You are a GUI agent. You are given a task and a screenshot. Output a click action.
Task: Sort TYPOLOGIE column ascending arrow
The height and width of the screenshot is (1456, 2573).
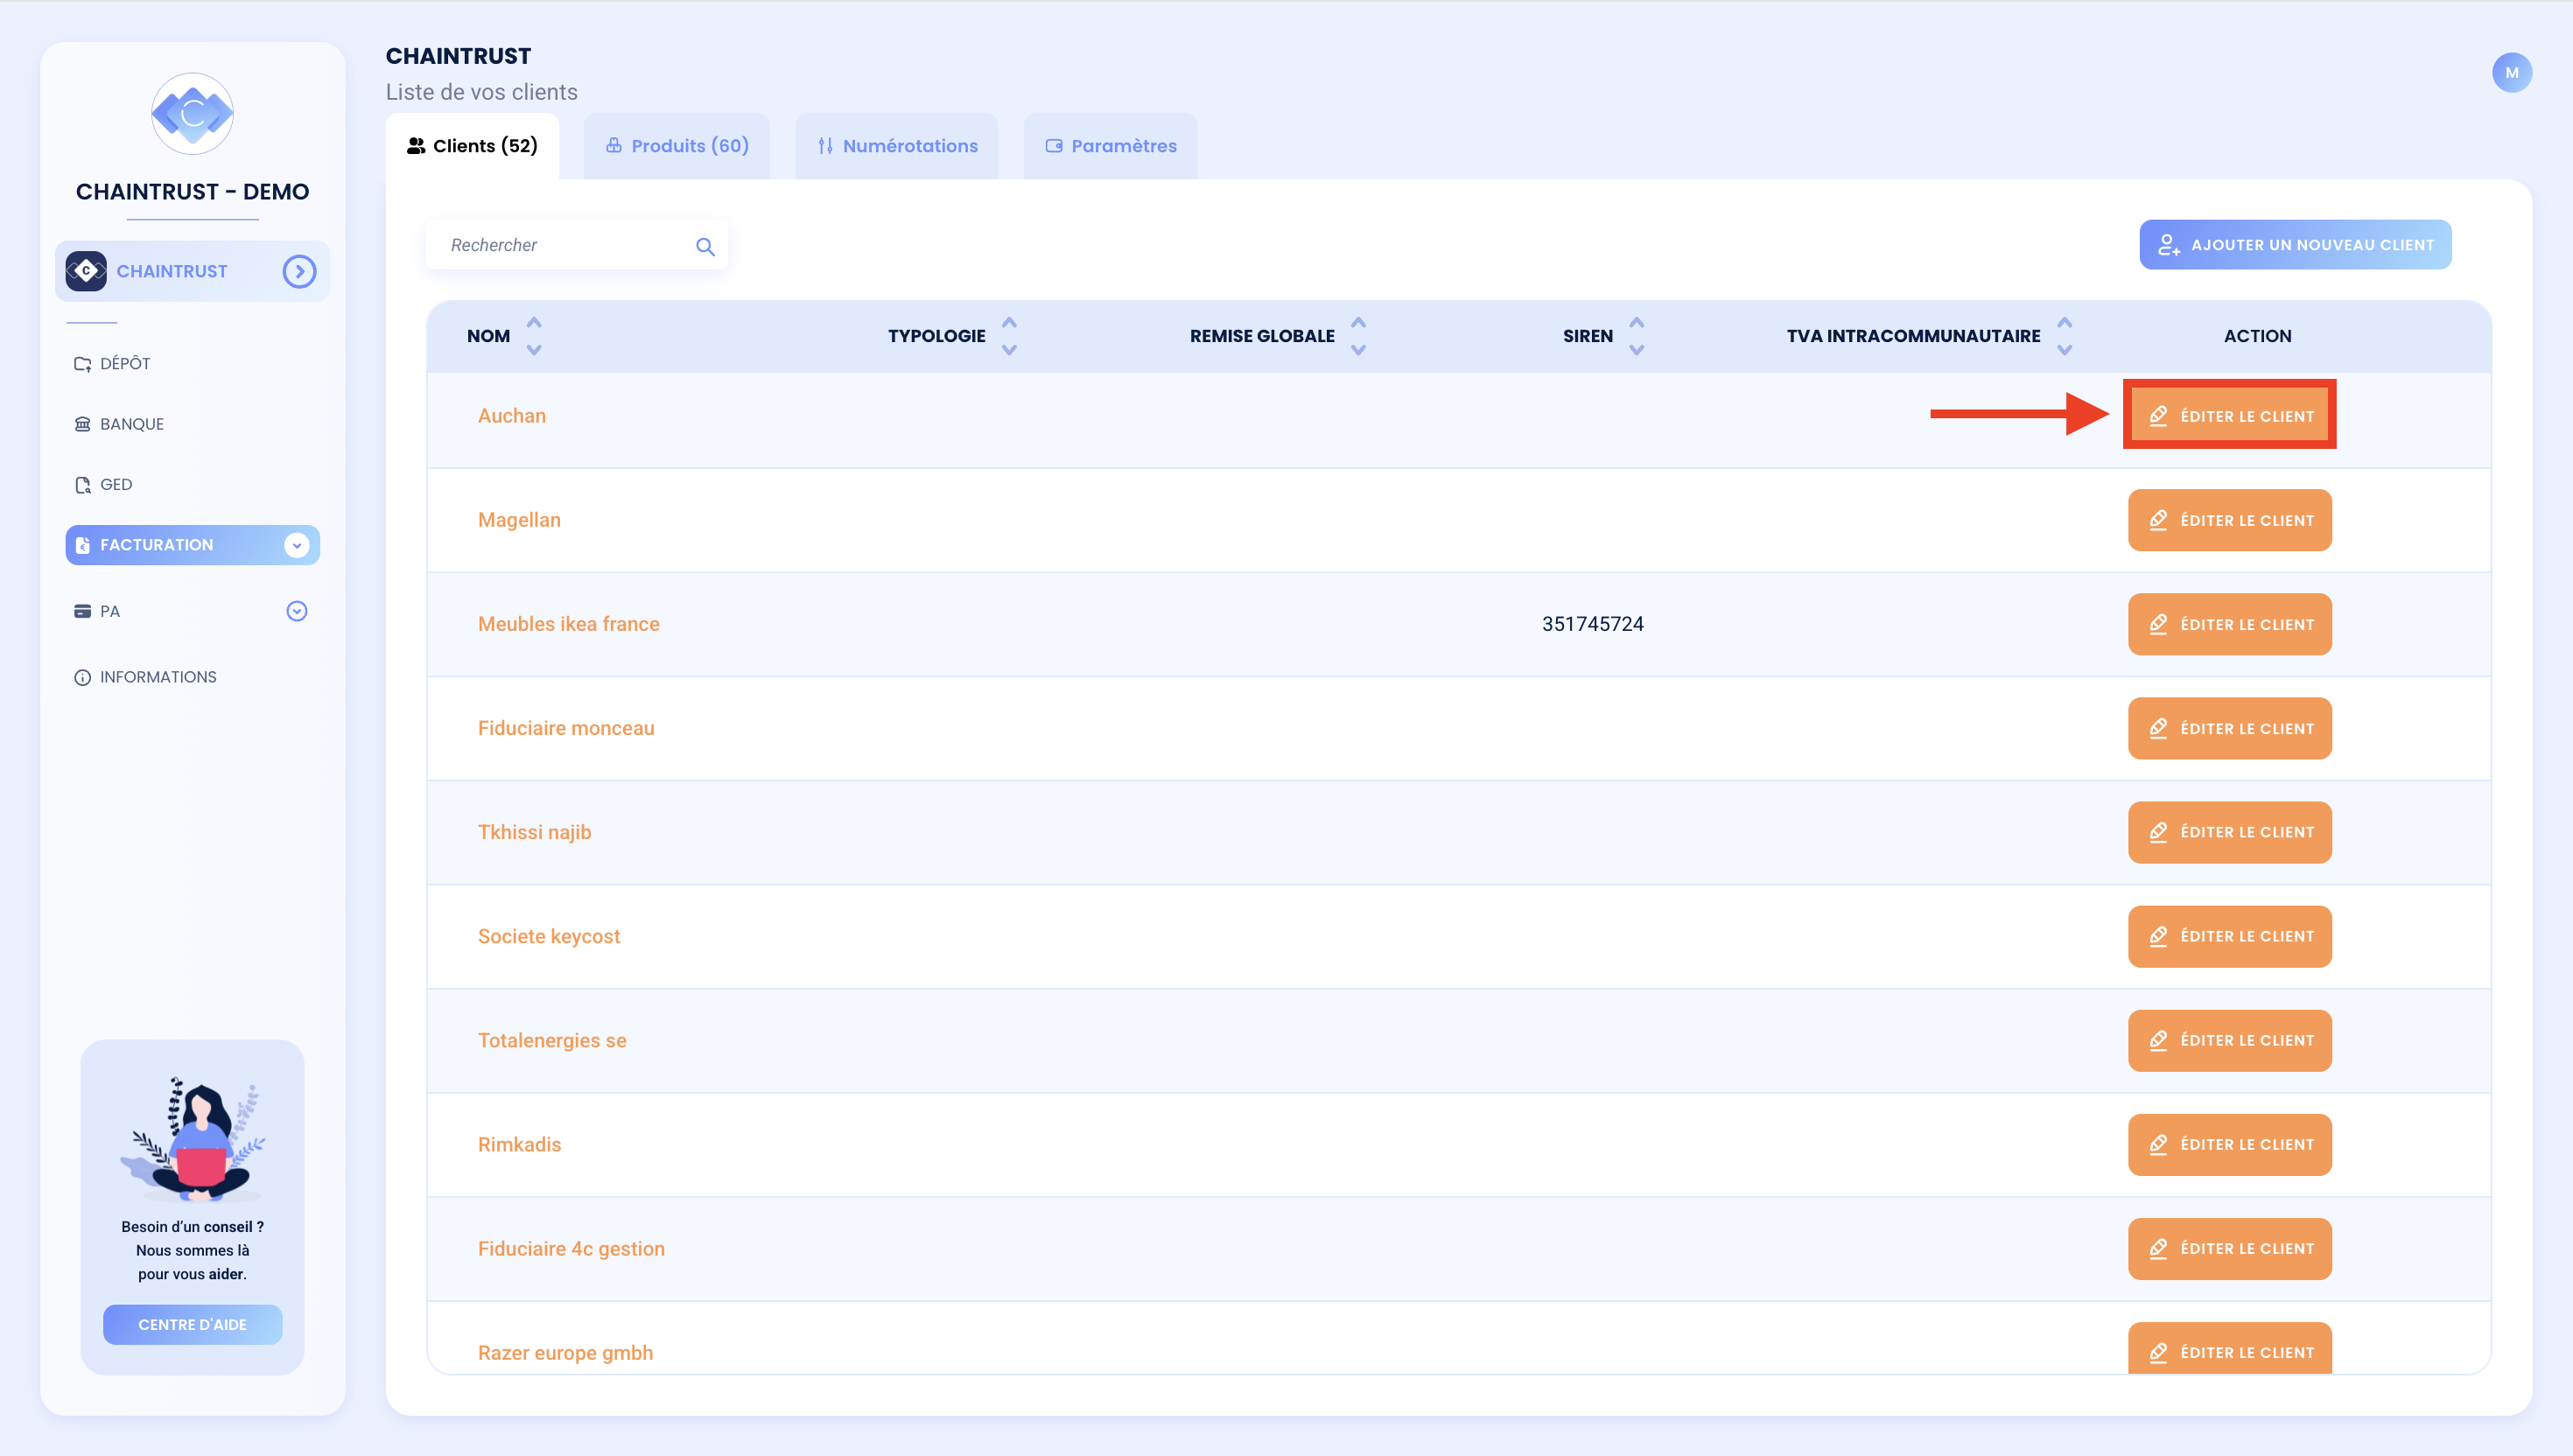click(1009, 323)
